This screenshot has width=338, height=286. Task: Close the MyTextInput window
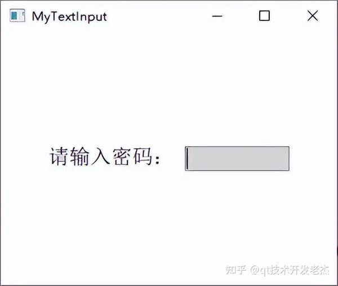click(313, 16)
